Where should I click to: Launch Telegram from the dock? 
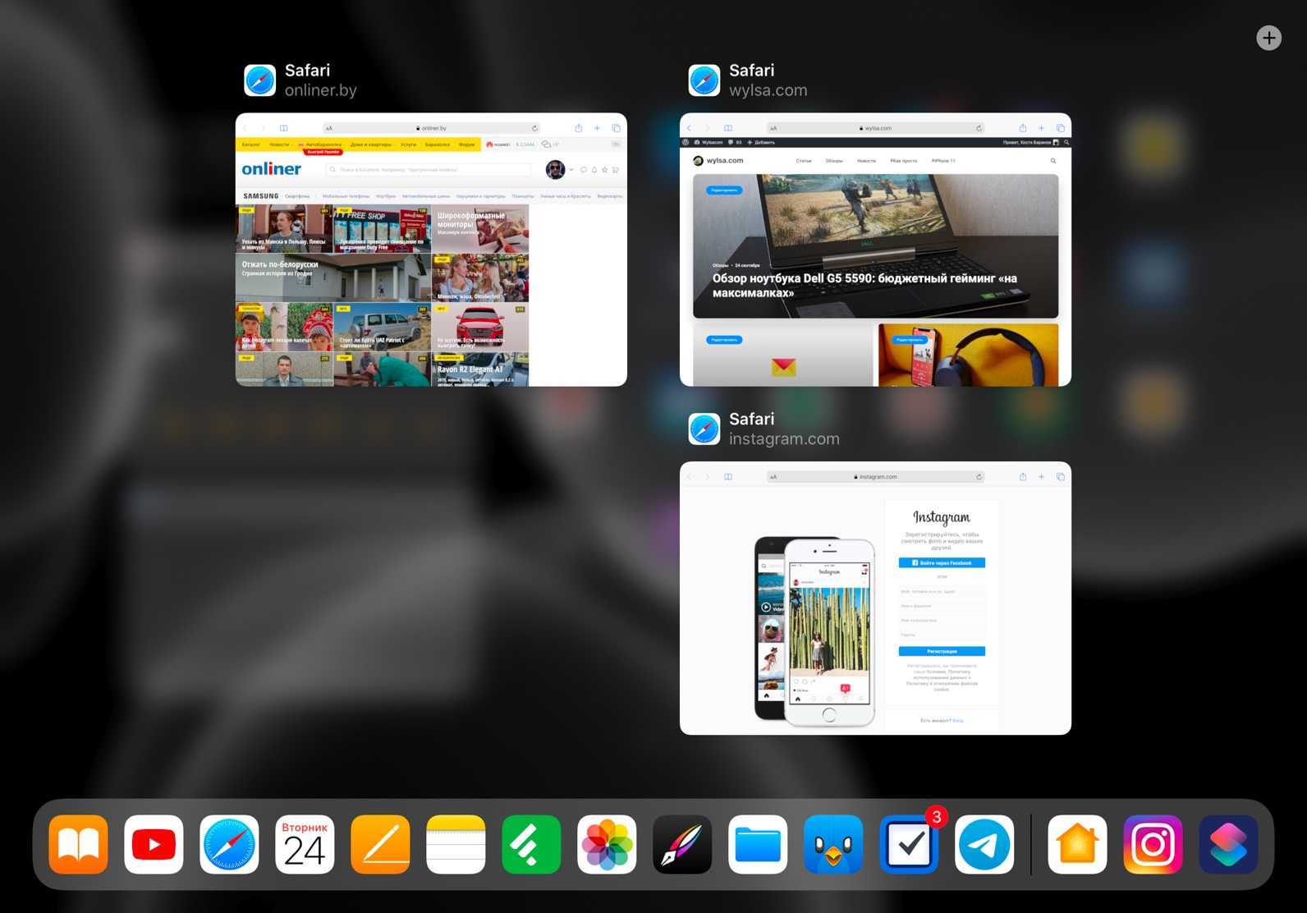point(984,844)
